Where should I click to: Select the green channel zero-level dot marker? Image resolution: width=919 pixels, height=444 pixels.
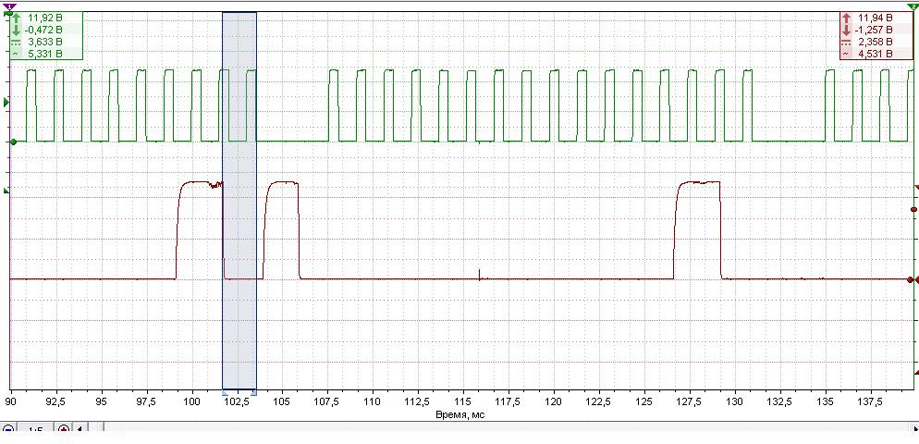click(14, 142)
